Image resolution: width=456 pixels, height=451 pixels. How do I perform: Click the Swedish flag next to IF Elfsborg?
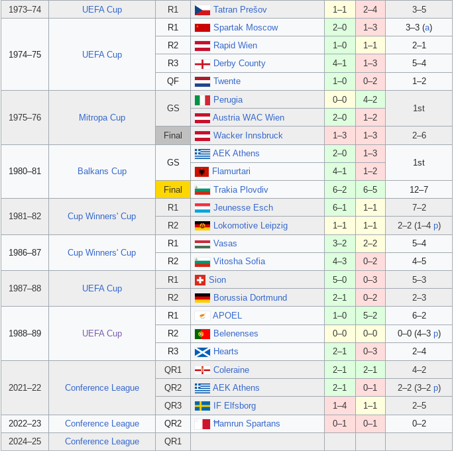[x=202, y=406]
